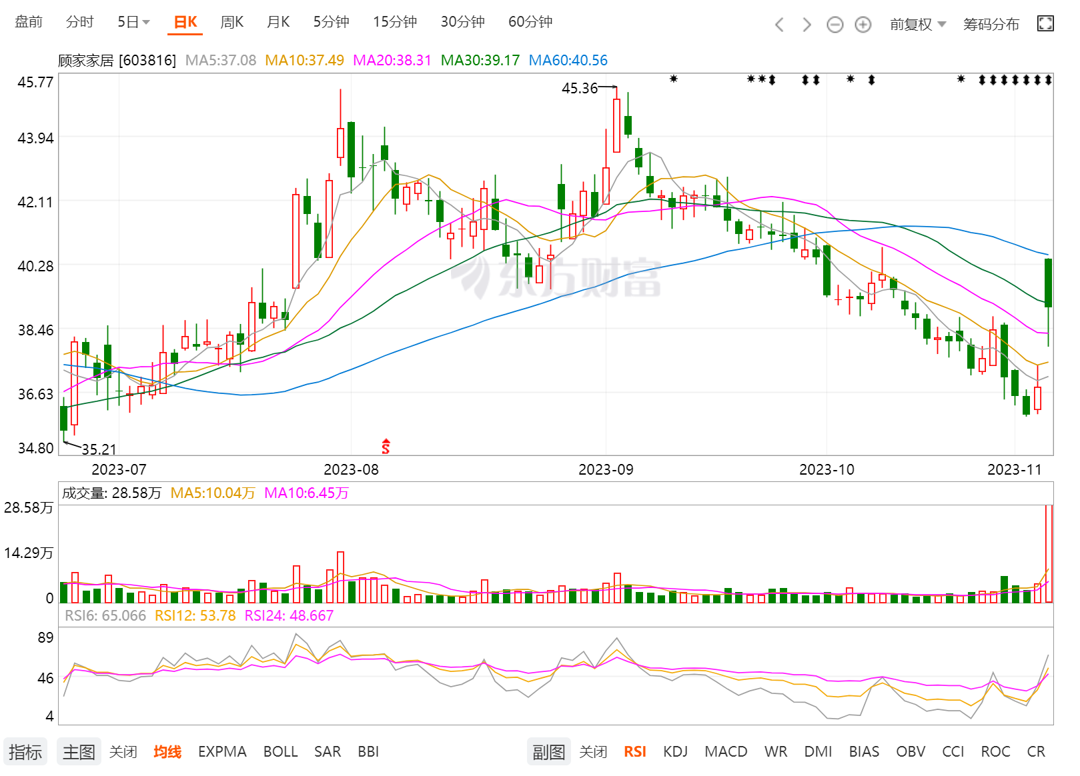Enable EXPMA main chart indicator
This screenshot has height=776, width=1080.
pos(222,752)
